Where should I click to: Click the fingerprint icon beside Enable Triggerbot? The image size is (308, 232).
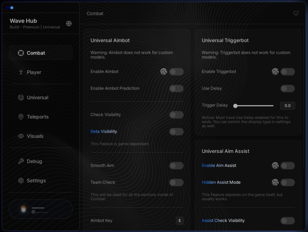click(275, 72)
